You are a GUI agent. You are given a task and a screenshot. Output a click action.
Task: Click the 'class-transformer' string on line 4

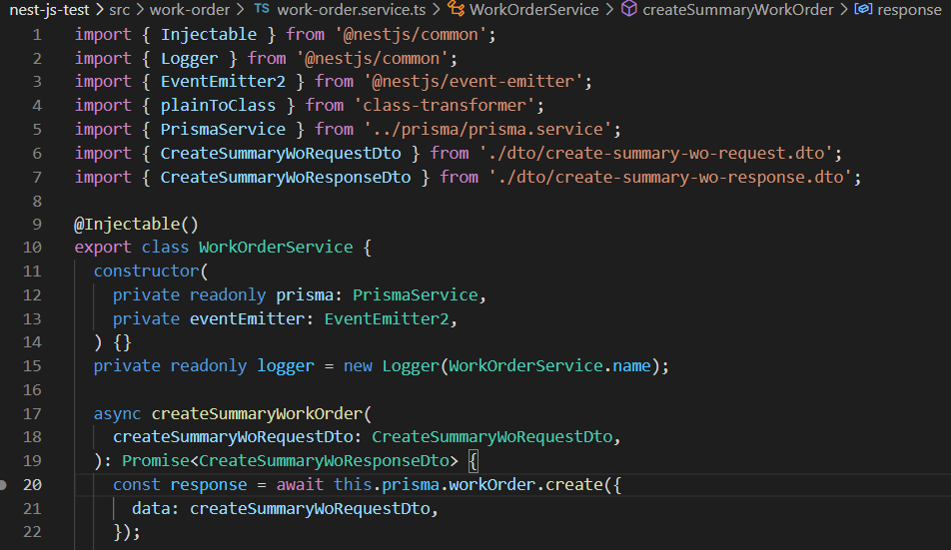pos(445,106)
